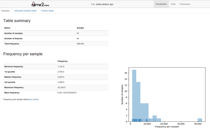
Task: Open the Provenance view
Action: pyautogui.click(x=185, y=4)
